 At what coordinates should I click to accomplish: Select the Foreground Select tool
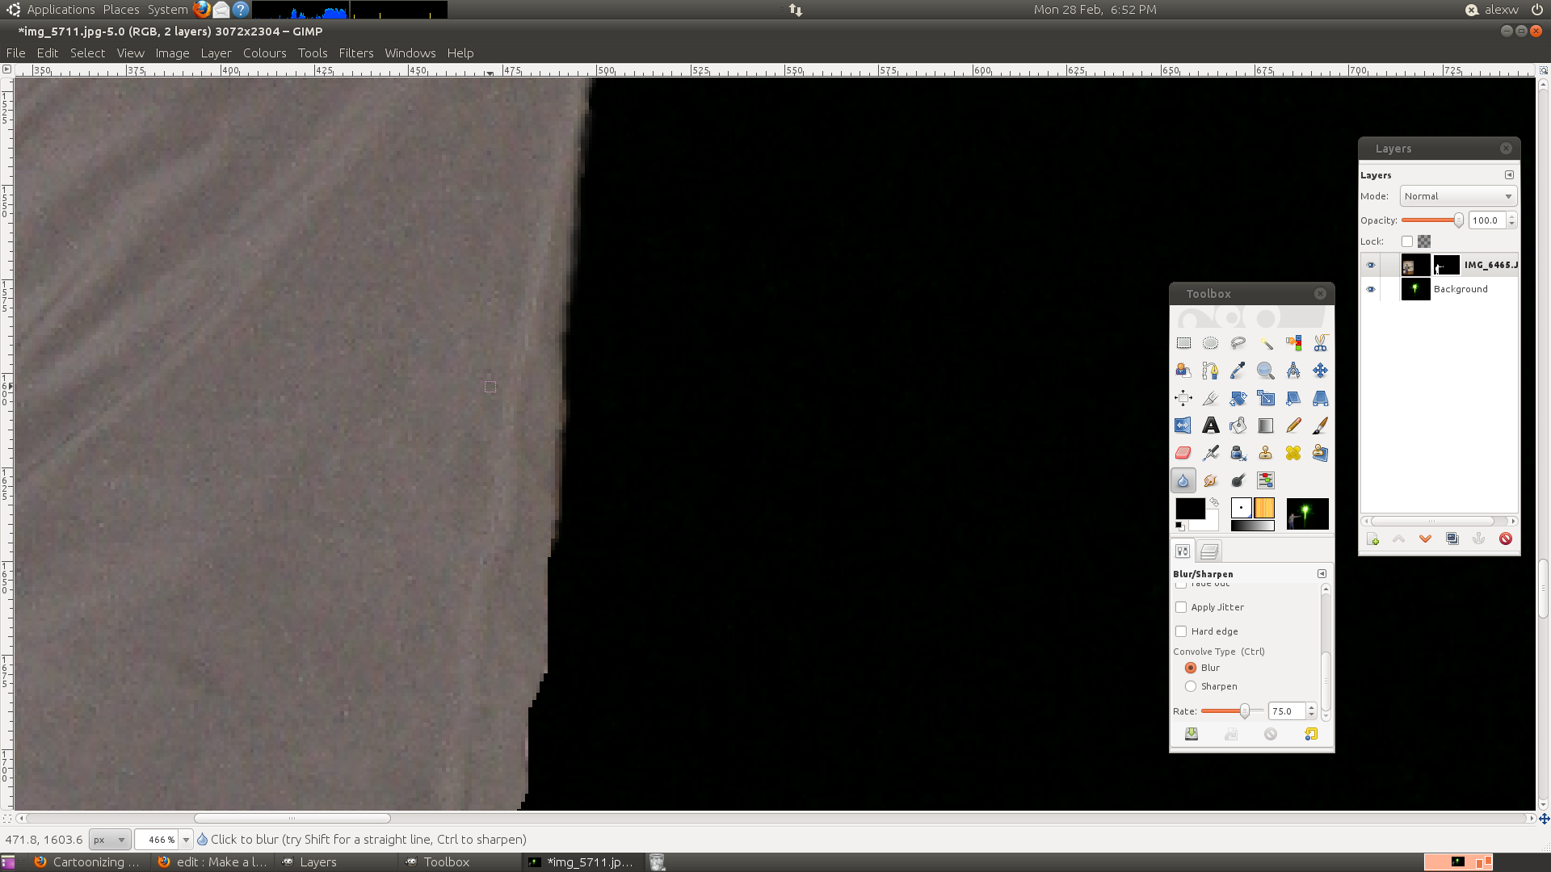click(1183, 371)
